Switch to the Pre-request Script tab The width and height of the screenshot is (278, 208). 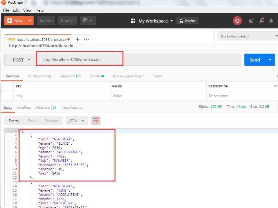pyautogui.click(x=128, y=76)
